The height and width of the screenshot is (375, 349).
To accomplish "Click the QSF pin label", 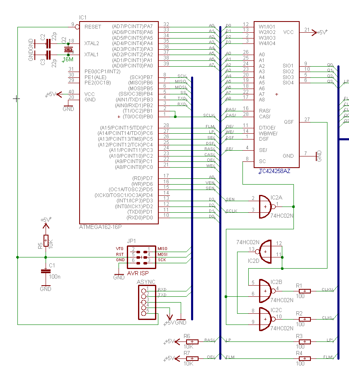I will 288,122.
